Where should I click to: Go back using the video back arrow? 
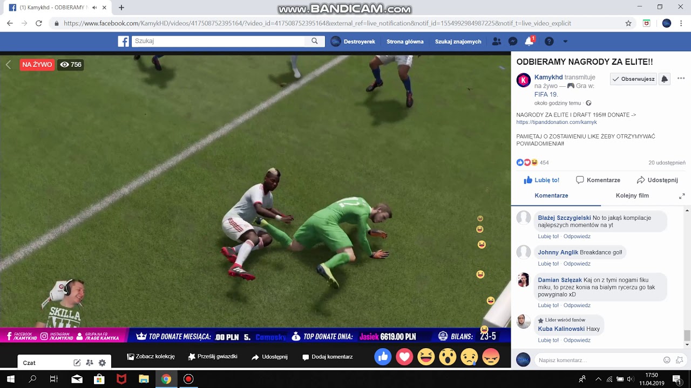(x=8, y=65)
